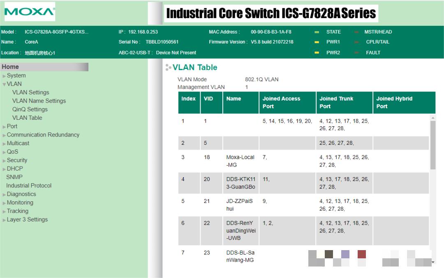Screen dimensions: 444x278
Task: Open the Monitoring menu
Action: (20, 203)
